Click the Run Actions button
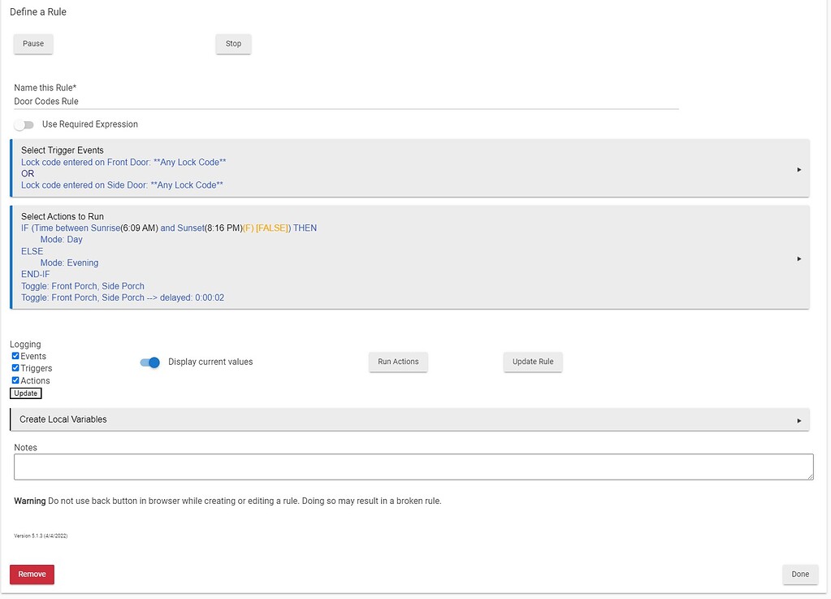 click(x=398, y=362)
